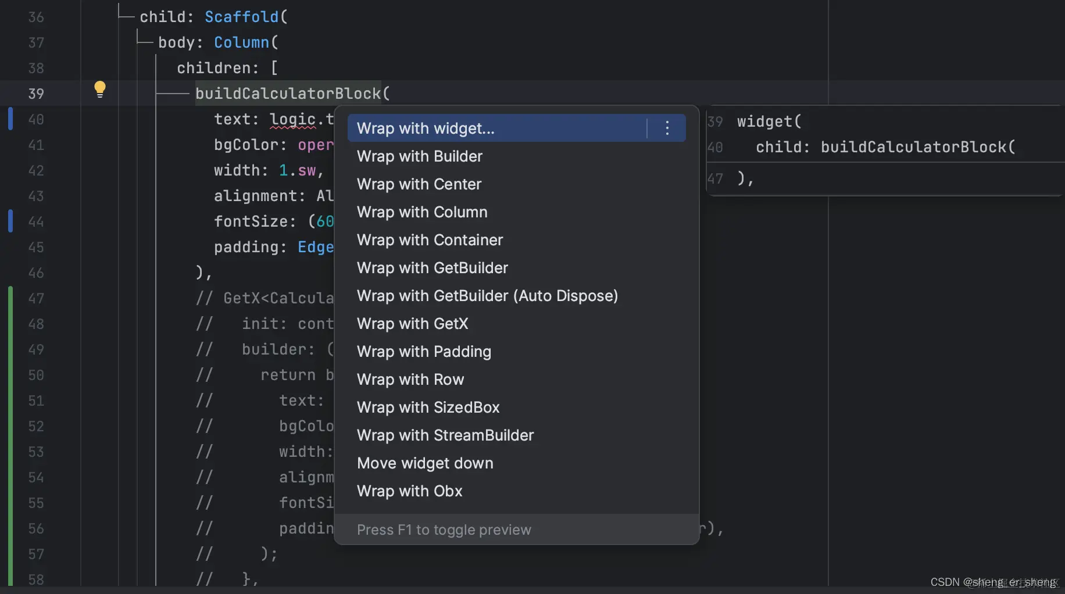Select Wrap with Row
Image resolution: width=1065 pixels, height=594 pixels.
pyautogui.click(x=410, y=380)
